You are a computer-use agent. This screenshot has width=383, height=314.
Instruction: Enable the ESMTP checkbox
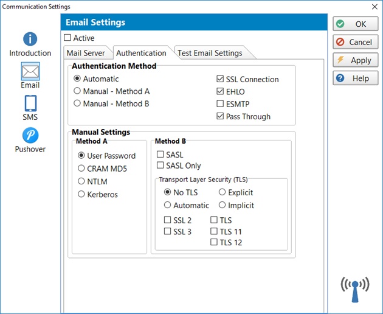220,104
